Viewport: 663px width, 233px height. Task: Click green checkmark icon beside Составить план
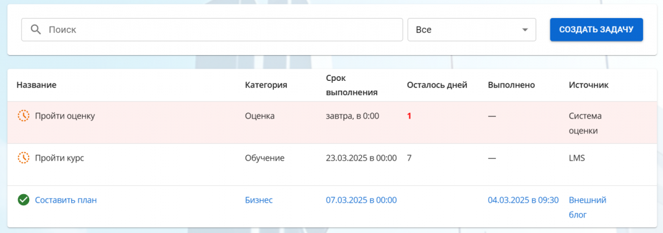[x=23, y=200]
